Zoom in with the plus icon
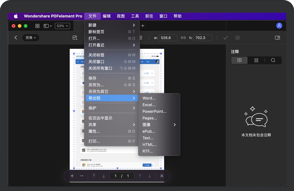 pyautogui.click(x=72, y=176)
